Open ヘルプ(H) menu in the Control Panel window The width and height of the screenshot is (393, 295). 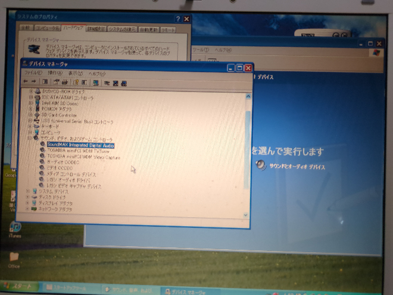point(223,50)
